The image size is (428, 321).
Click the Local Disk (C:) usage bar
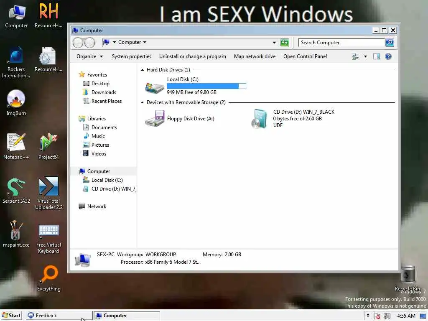tap(206, 86)
